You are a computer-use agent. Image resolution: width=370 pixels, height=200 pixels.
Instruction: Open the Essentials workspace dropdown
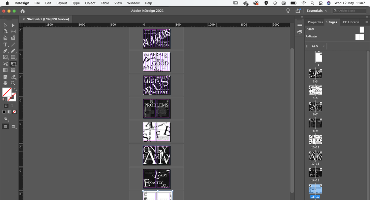[317, 11]
